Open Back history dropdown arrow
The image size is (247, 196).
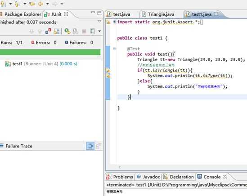pyautogui.click(x=47, y=4)
